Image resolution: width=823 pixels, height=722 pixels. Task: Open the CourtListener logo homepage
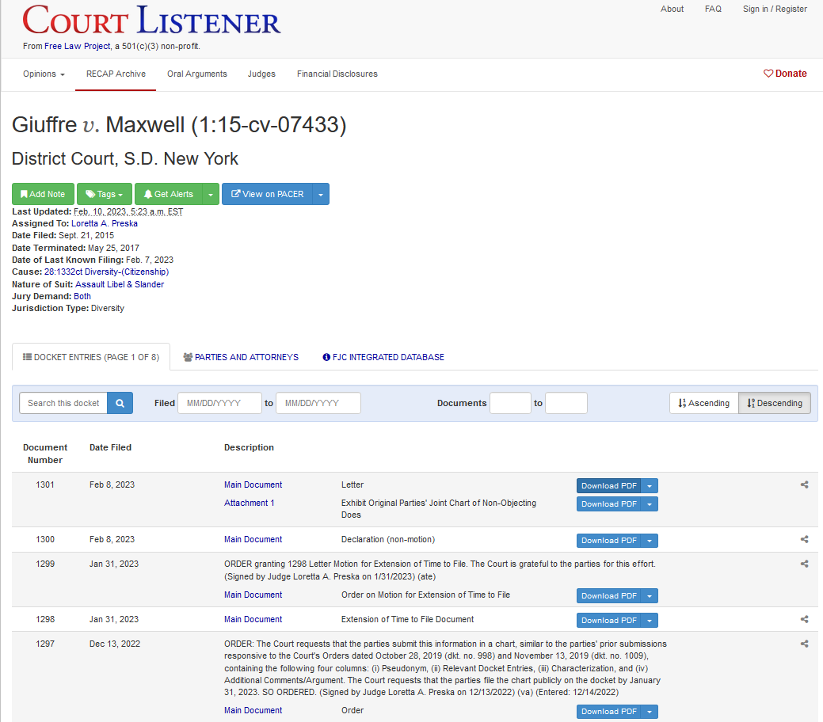coord(151,20)
